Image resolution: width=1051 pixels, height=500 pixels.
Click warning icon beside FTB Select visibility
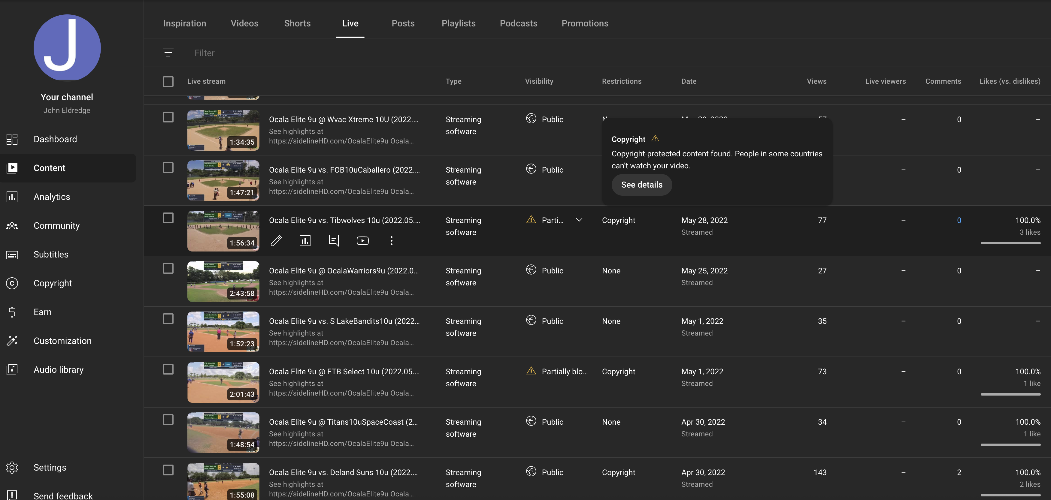point(531,371)
